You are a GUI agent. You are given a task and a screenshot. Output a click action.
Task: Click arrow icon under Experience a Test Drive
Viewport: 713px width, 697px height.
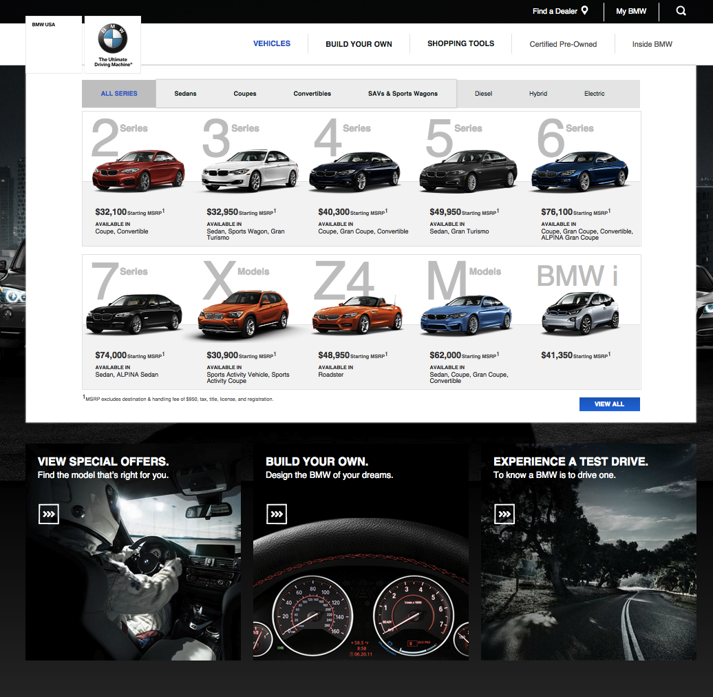tap(504, 514)
